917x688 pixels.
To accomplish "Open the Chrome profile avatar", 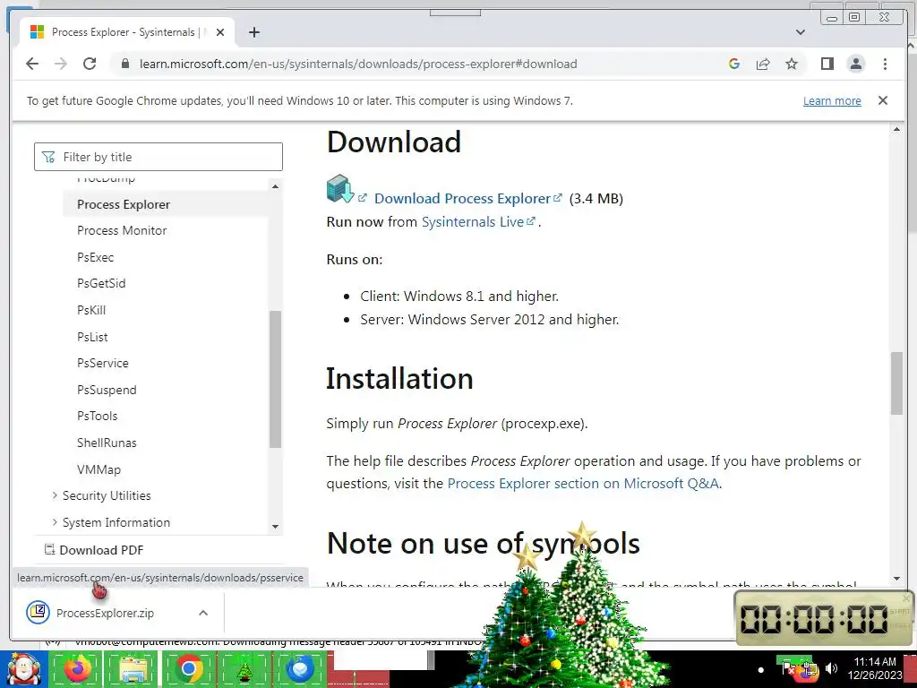I will 855,64.
